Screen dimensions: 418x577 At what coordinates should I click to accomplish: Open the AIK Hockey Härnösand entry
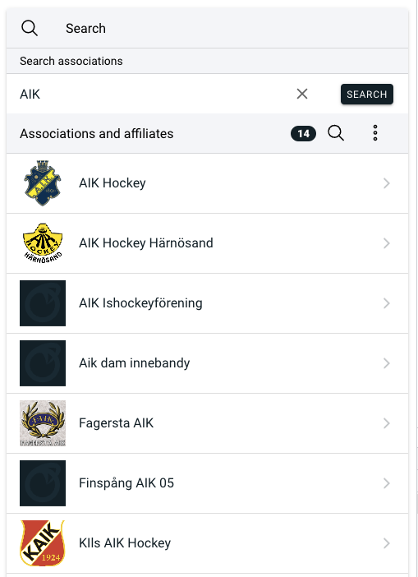click(x=207, y=243)
